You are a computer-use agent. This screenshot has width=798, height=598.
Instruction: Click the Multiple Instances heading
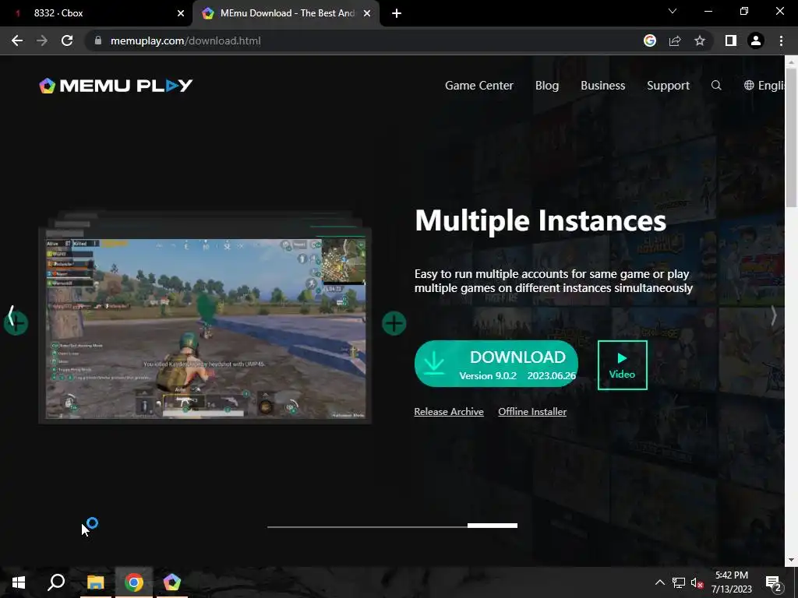pos(540,220)
